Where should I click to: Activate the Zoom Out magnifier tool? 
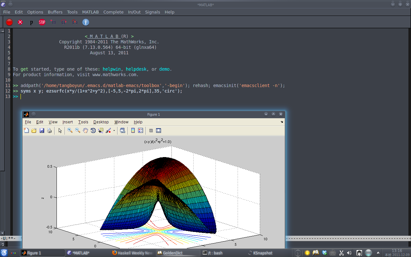[77, 130]
